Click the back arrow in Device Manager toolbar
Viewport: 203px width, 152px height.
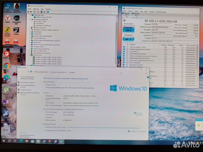click(28, 12)
